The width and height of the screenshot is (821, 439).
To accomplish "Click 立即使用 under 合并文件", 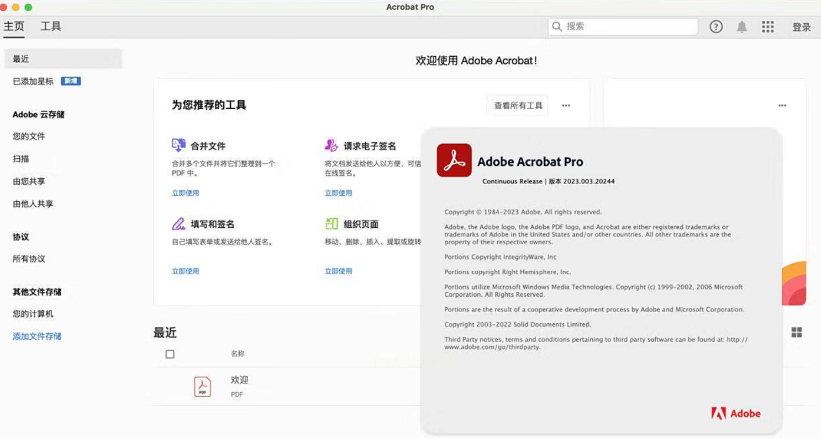I will 185,193.
